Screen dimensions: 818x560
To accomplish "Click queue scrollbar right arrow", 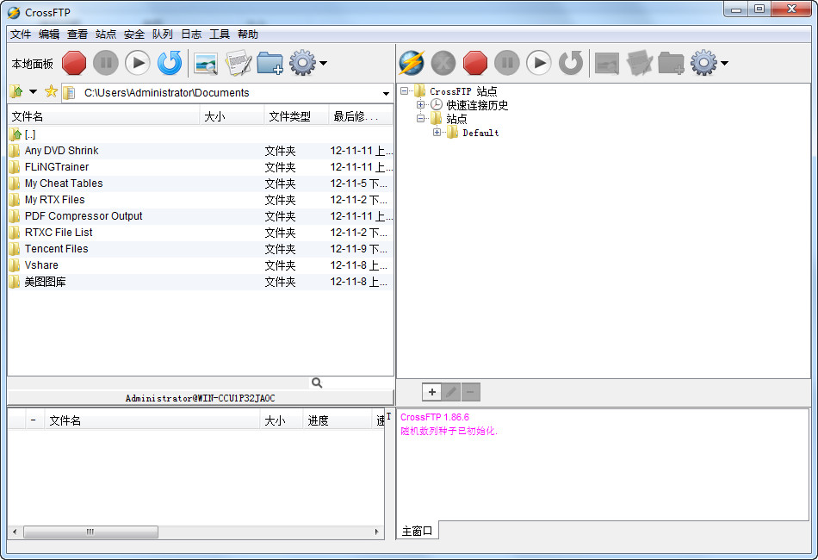I will (376, 532).
